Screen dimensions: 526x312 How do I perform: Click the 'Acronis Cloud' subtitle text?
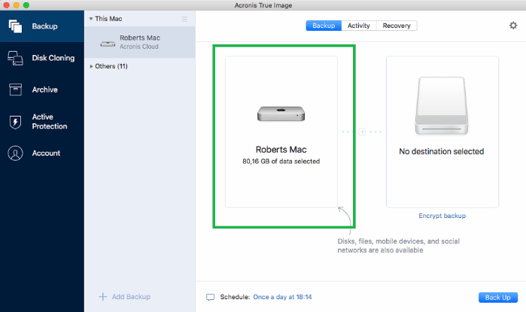139,47
